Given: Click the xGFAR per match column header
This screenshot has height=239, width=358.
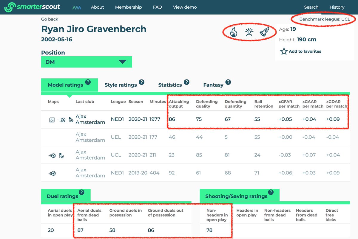Looking at the screenshot, I should 289,104.
